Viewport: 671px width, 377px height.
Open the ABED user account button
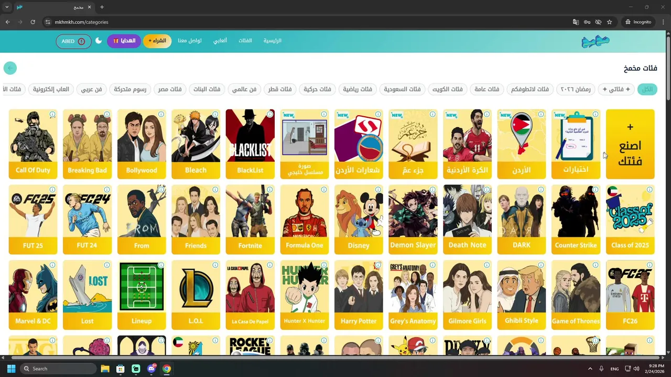pos(73,41)
